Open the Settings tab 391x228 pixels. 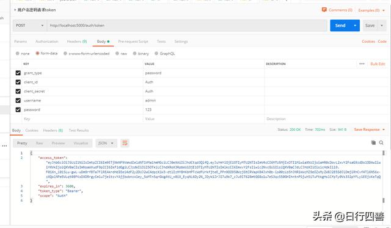coord(181,42)
